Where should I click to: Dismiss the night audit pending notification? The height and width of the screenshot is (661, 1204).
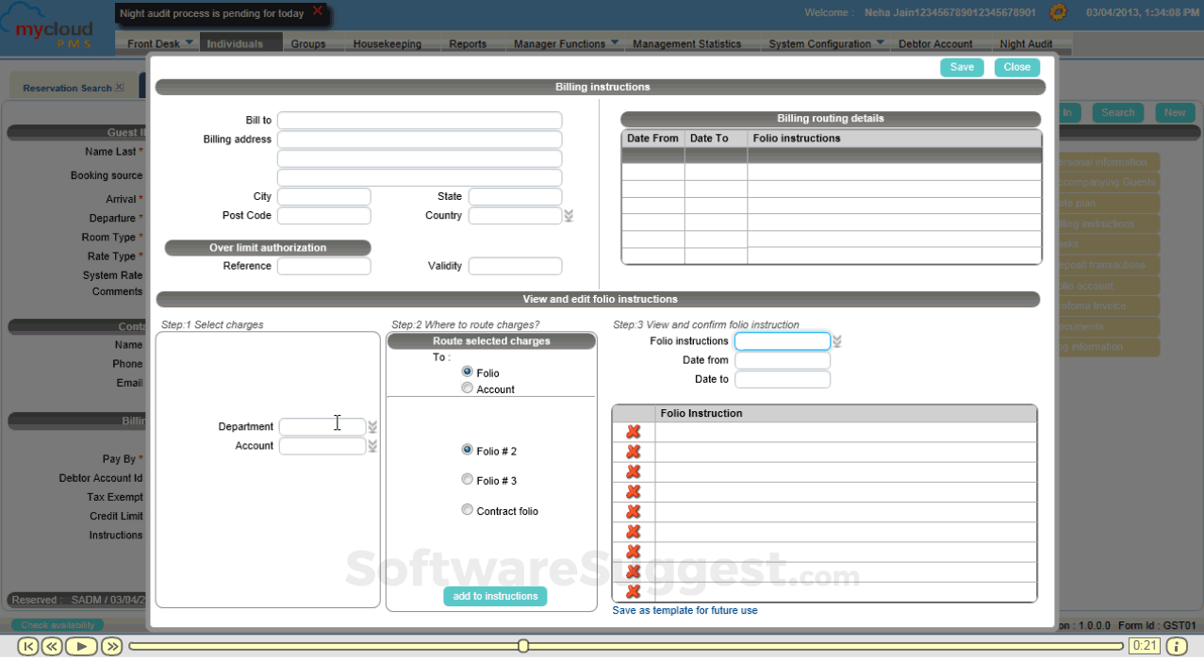click(x=318, y=11)
